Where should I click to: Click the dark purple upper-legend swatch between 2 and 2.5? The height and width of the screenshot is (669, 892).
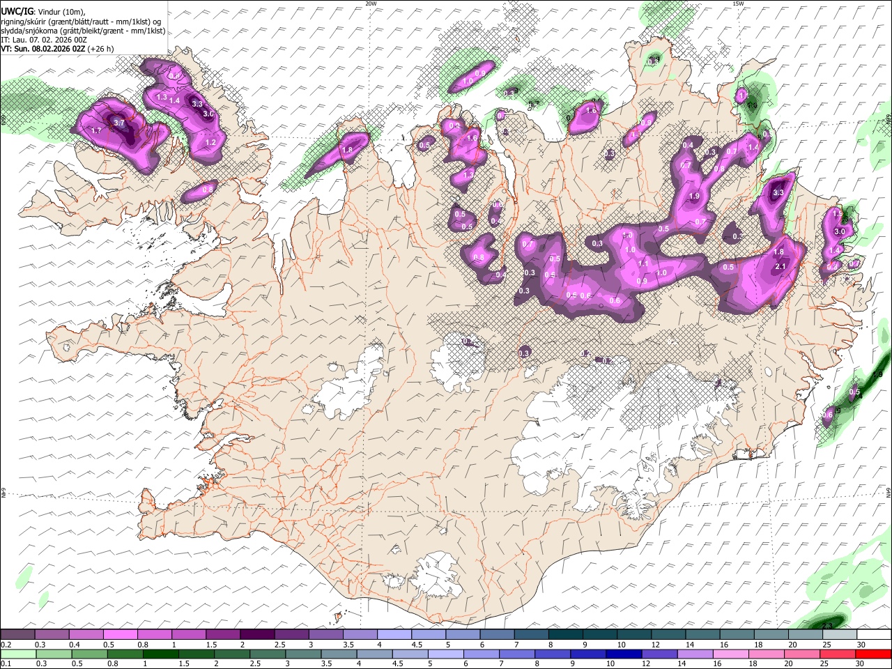(x=257, y=635)
